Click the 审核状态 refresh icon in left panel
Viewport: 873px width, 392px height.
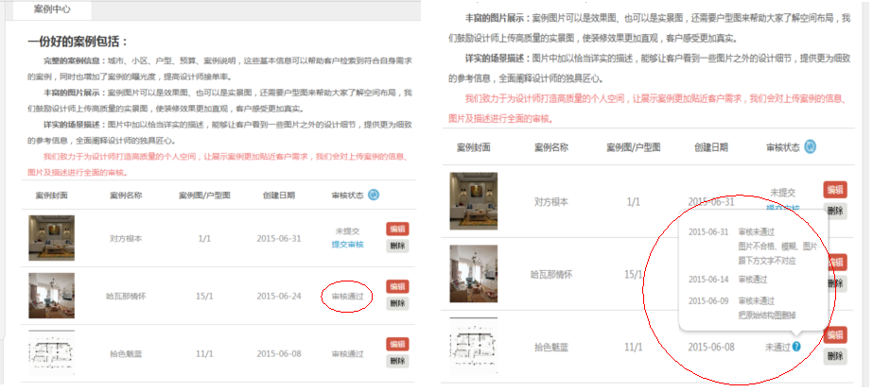pos(374,196)
